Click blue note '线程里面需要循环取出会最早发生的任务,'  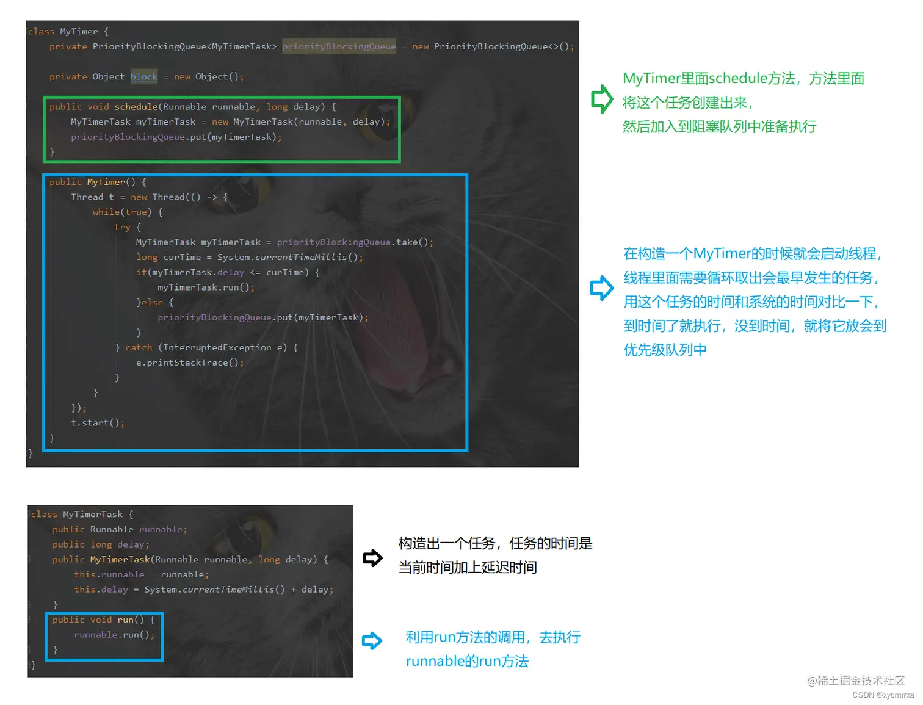point(751,278)
